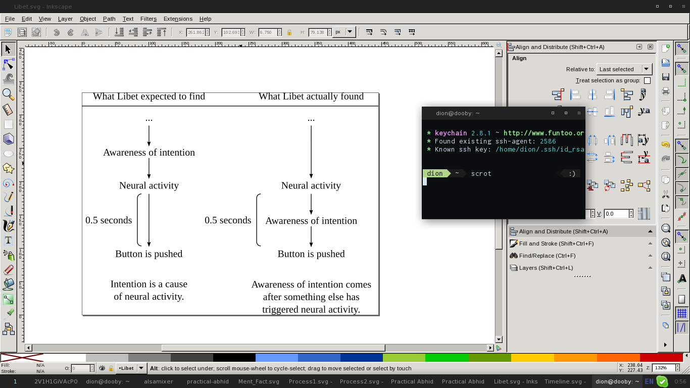Open the units px dropdown
690x388 pixels.
[x=344, y=32]
